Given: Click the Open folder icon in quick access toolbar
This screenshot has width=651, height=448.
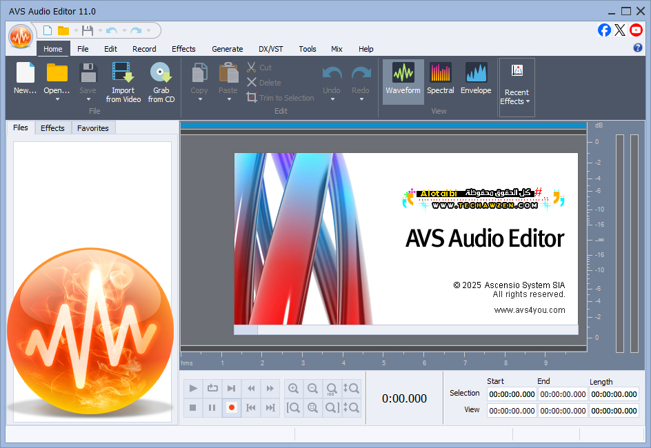Looking at the screenshot, I should tap(63, 31).
